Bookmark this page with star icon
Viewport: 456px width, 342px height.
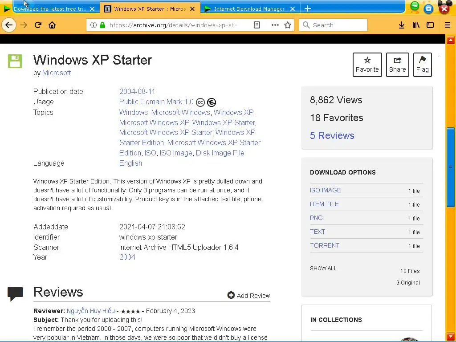pos(288,25)
